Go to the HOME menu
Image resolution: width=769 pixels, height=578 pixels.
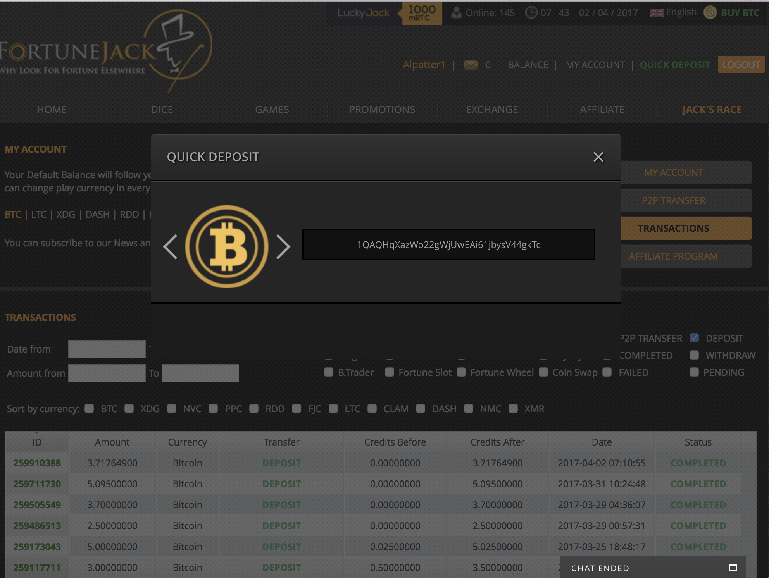[52, 110]
